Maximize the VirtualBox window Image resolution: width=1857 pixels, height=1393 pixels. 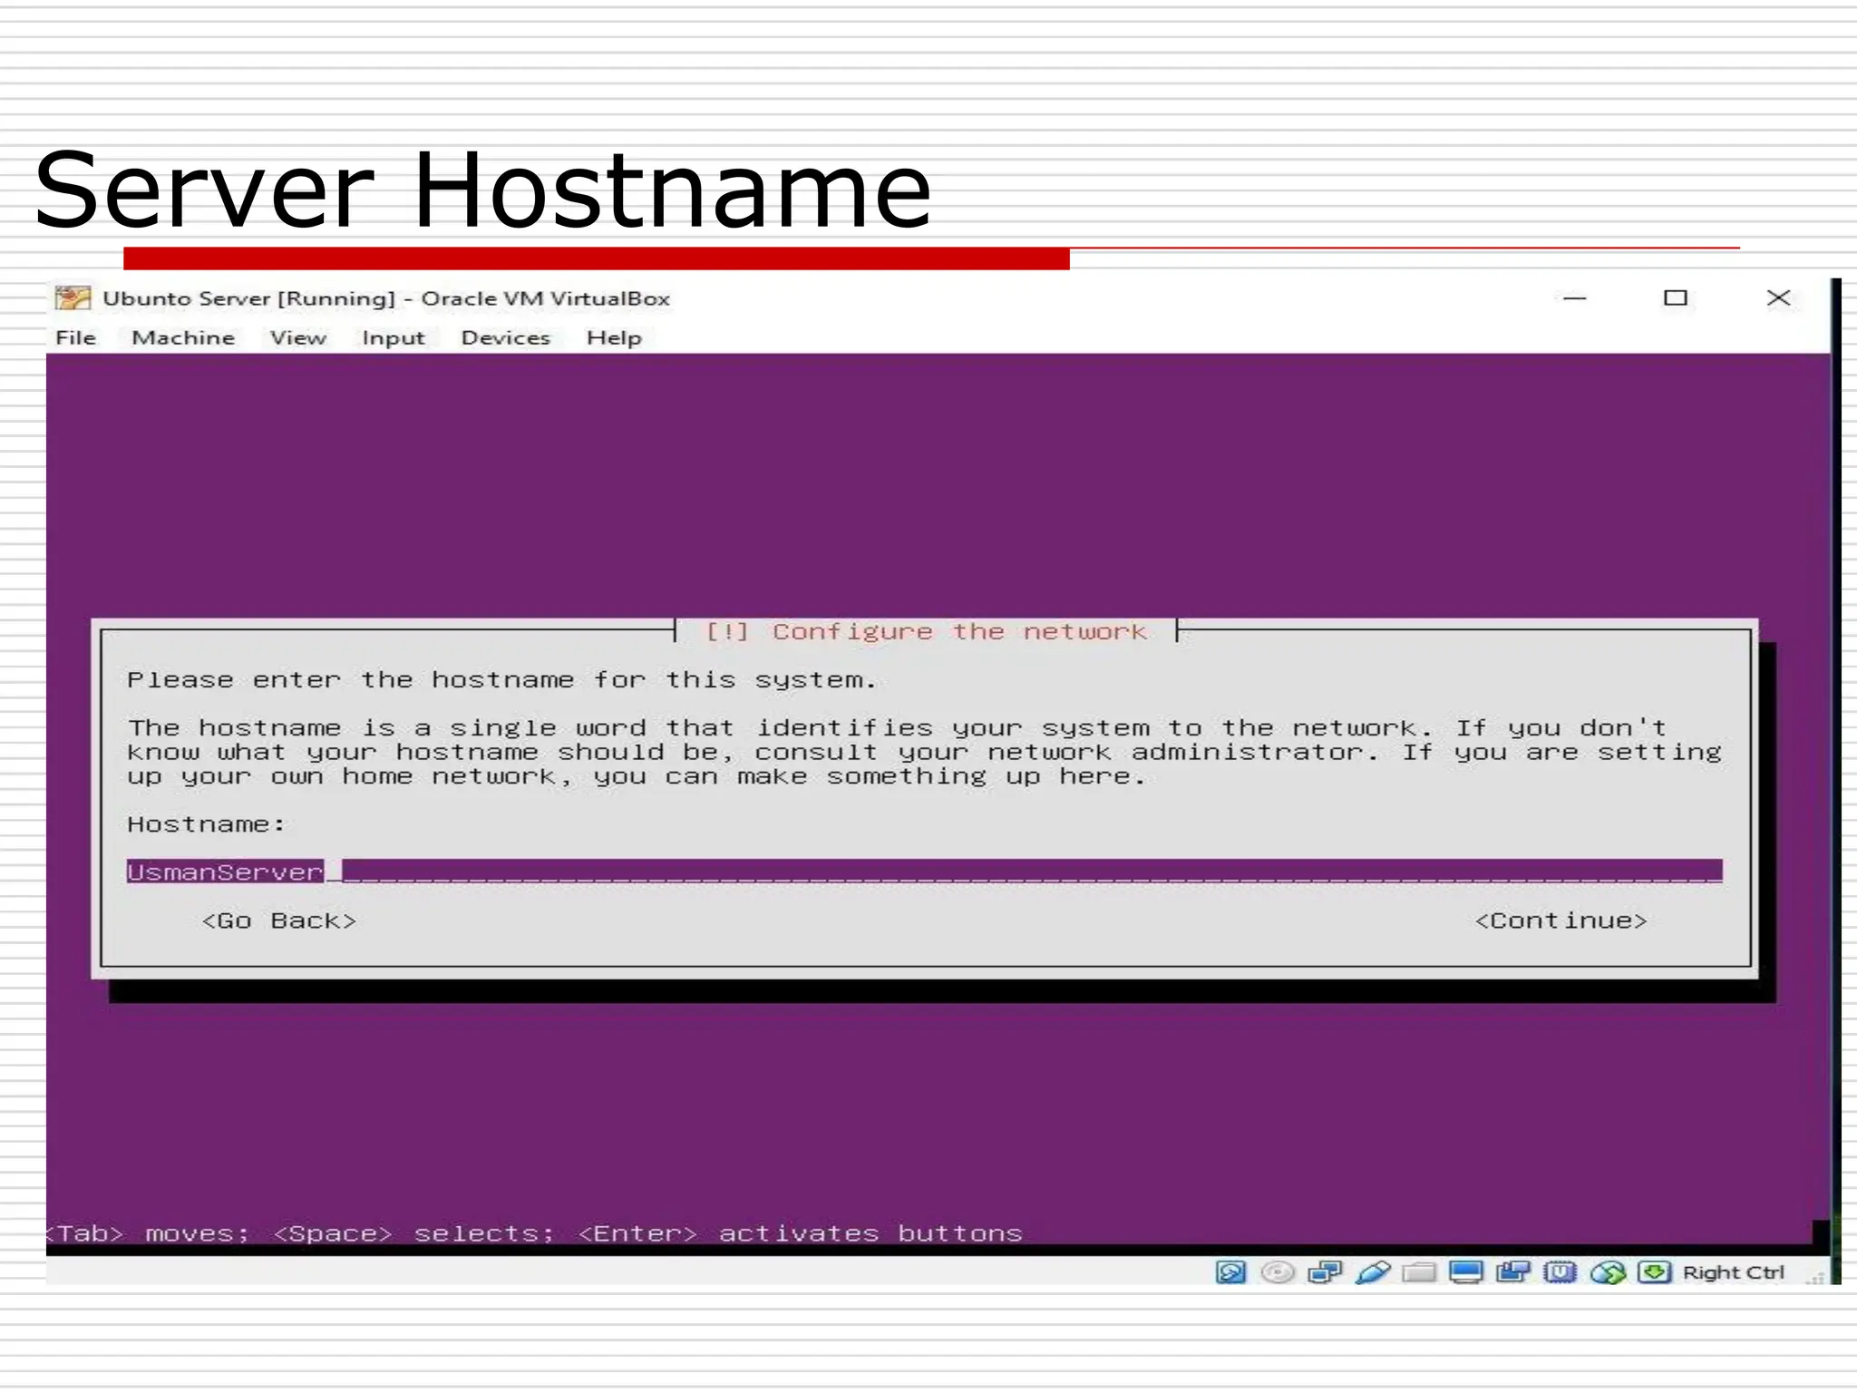1676,297
